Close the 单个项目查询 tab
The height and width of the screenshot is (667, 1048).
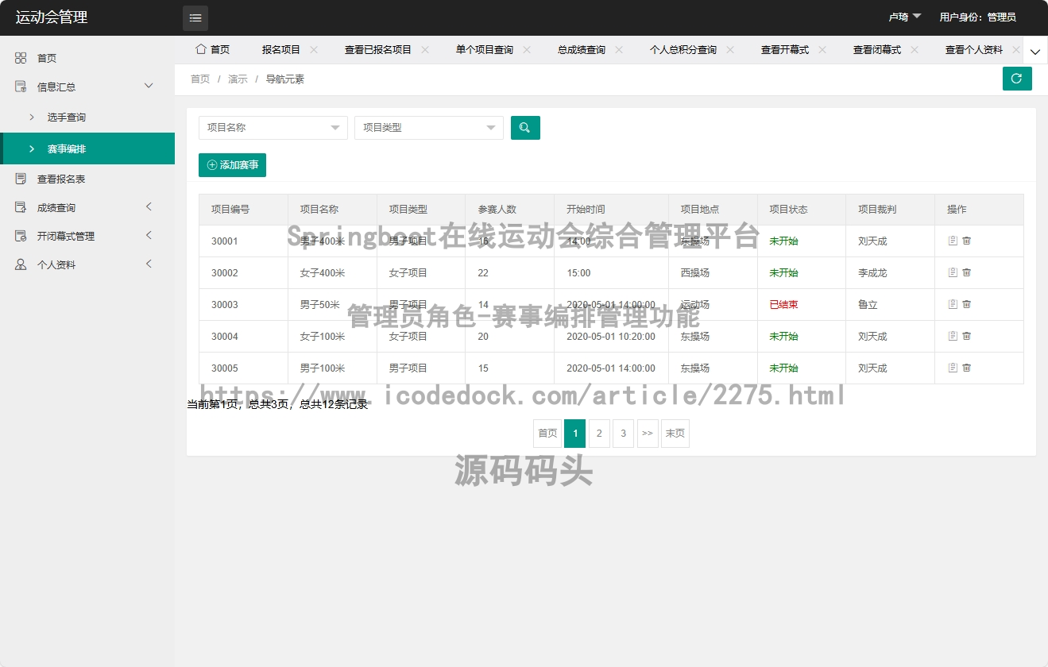tap(527, 49)
